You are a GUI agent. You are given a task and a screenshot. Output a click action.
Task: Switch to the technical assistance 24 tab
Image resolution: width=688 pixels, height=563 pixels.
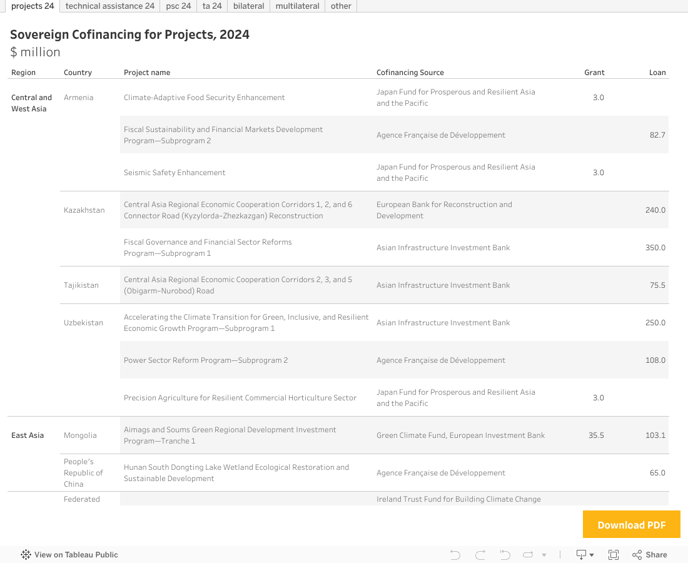click(x=110, y=6)
